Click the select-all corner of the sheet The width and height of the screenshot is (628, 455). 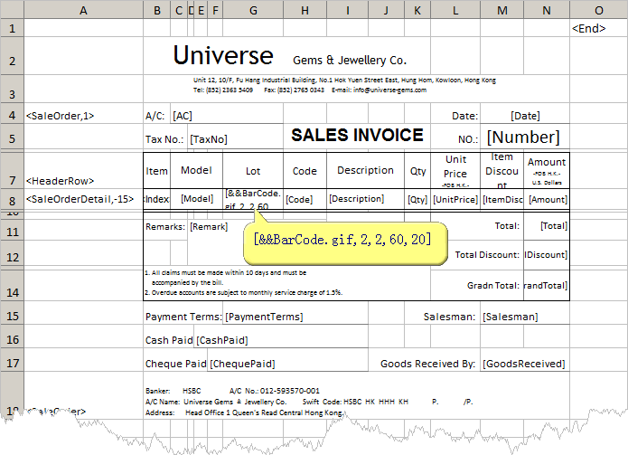[13, 10]
